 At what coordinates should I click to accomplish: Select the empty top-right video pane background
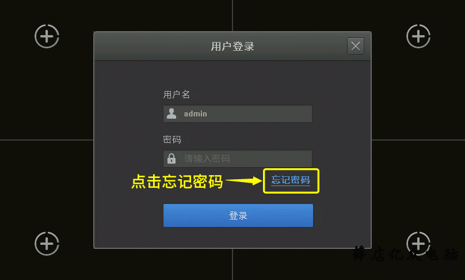coord(418,89)
